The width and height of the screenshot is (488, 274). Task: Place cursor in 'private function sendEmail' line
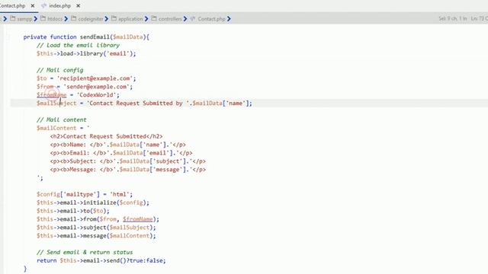pos(86,37)
